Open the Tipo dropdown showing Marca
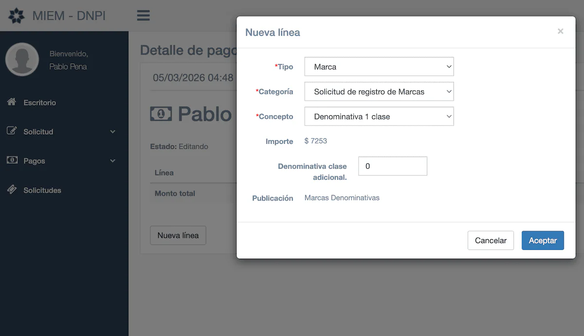The width and height of the screenshot is (584, 336). coord(379,67)
